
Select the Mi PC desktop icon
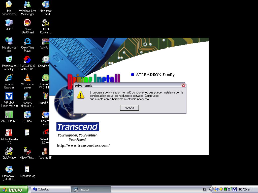pyautogui.click(x=9, y=25)
